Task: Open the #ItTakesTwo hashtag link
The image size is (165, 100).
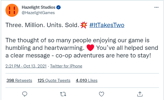Action: [x=107, y=25]
